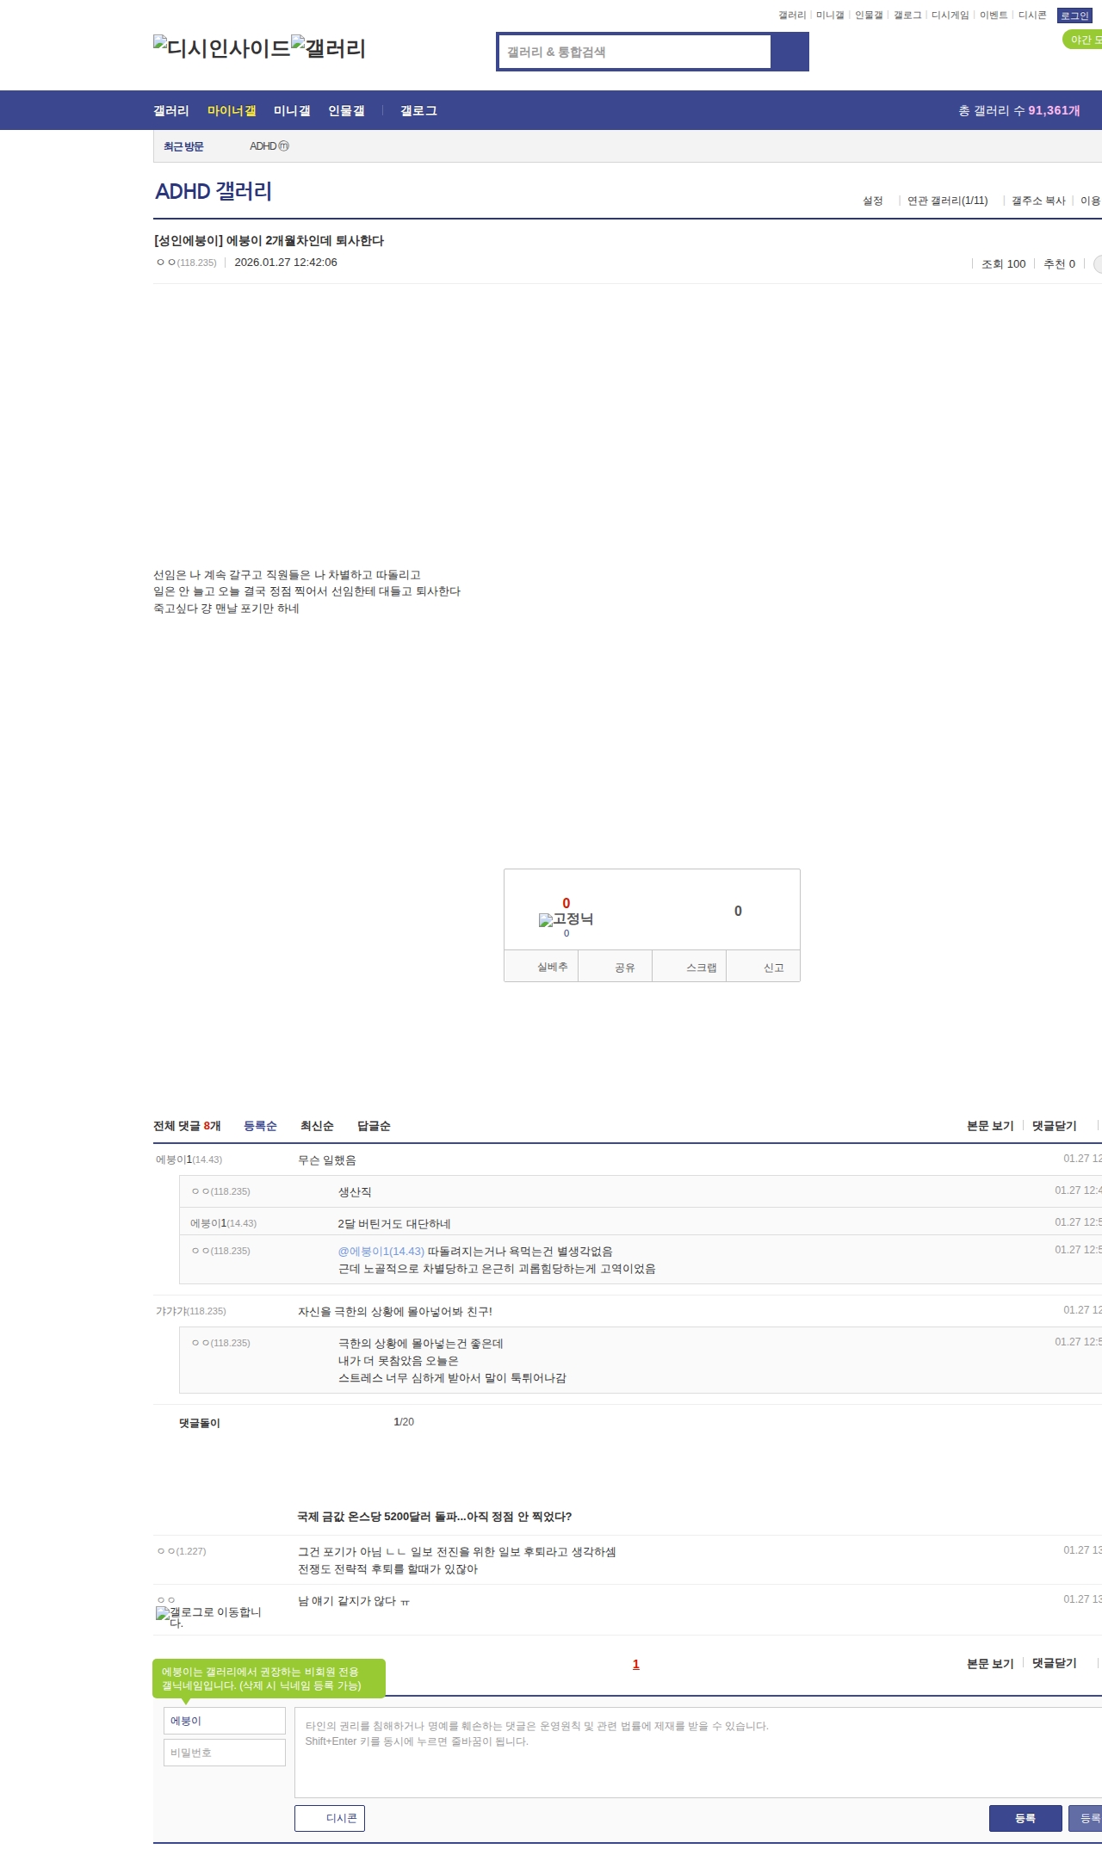This screenshot has height=1849, width=1102.
Task: Click the 총 갤러리 수 91,361개 counter
Action: click(1019, 110)
